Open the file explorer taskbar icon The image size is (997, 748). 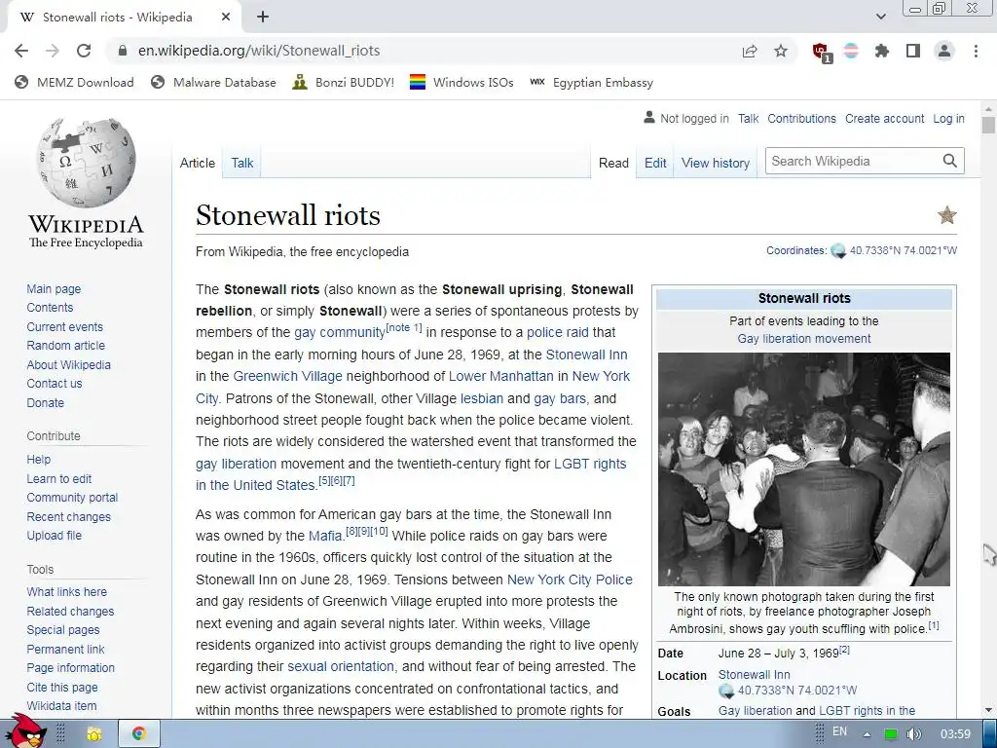[x=94, y=734]
